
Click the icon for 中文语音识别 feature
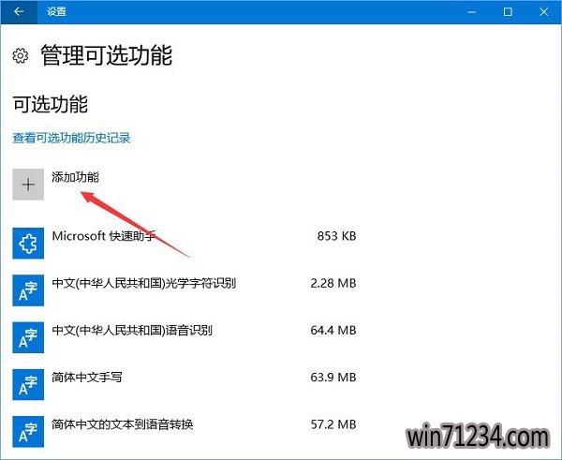point(28,337)
